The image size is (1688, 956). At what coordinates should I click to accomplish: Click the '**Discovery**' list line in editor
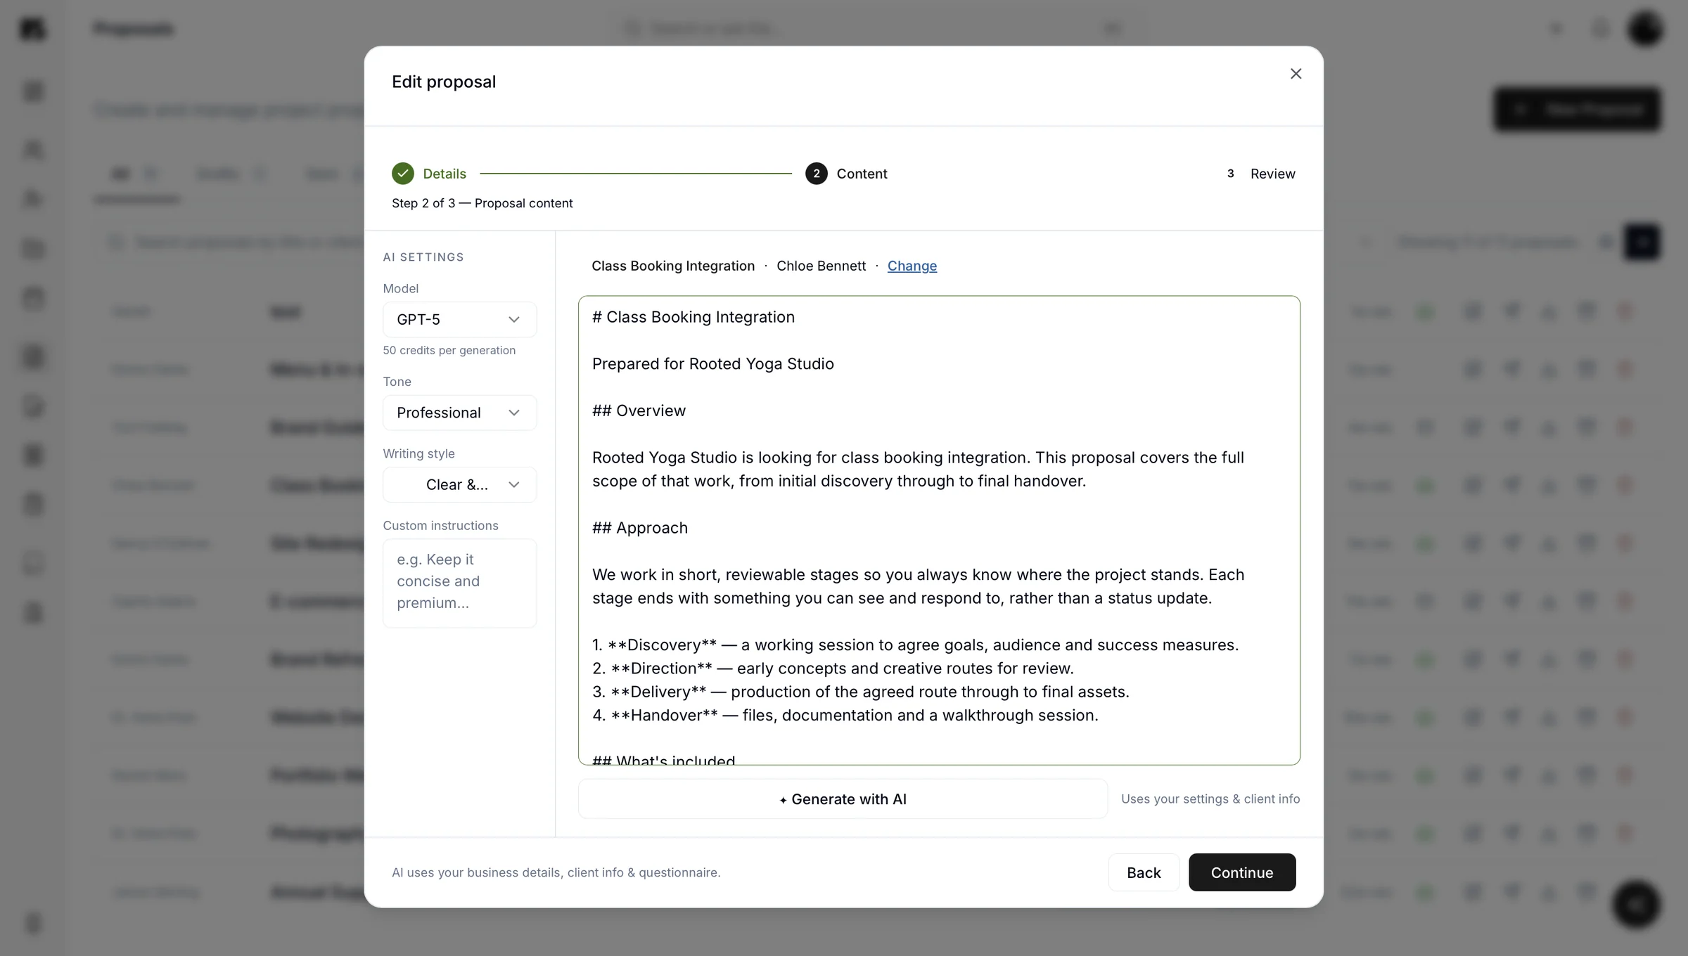915,645
